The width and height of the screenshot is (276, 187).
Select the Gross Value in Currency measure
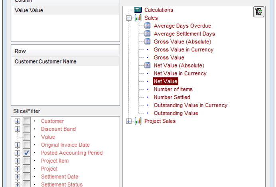point(183,50)
